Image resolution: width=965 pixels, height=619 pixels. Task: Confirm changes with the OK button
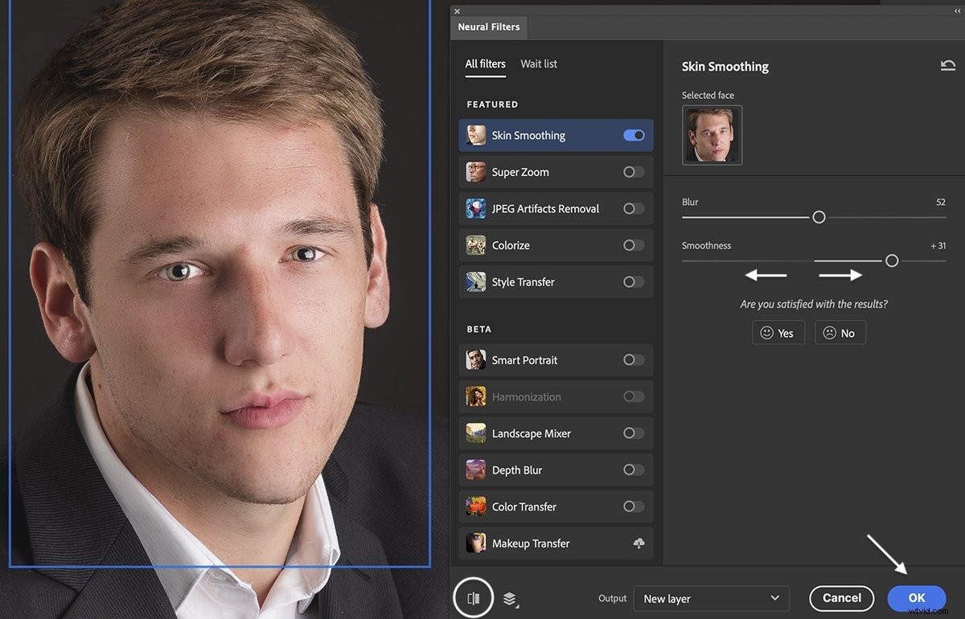point(916,598)
